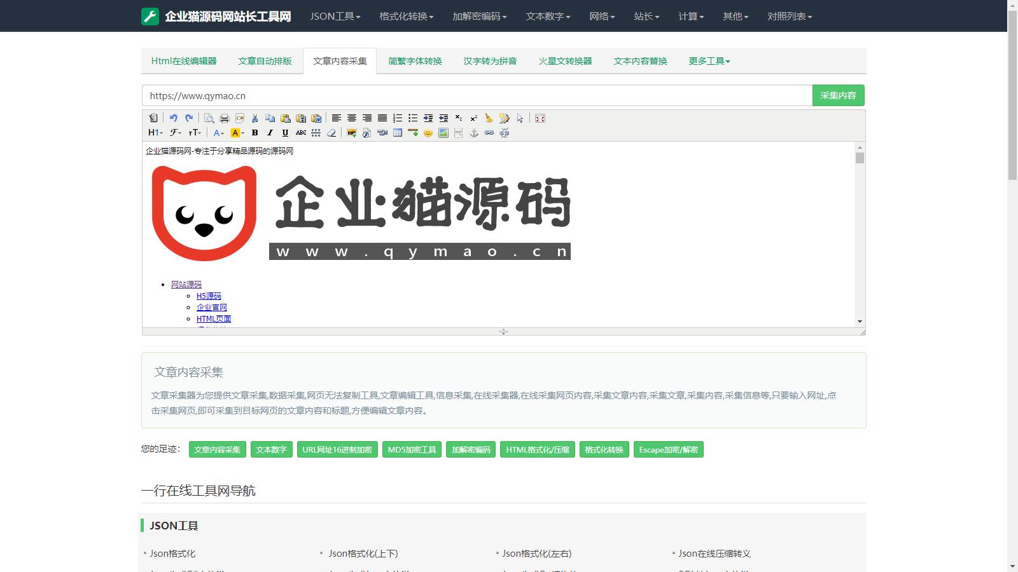The width and height of the screenshot is (1018, 572).
Task: Click the 企业猫源码网站长工具网 site logo
Action: pyautogui.click(x=216, y=17)
